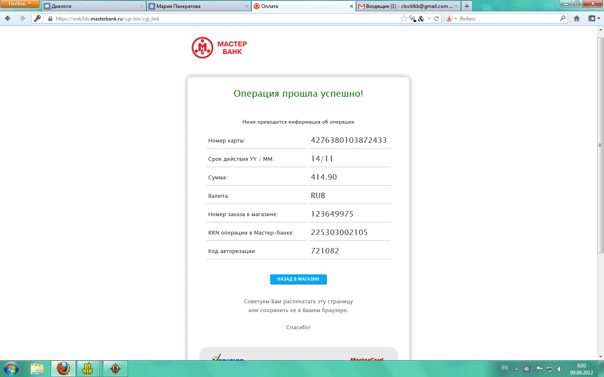
Task: Close the Мария Панкратова tab
Action: [247, 6]
